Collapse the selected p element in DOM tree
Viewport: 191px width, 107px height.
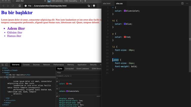point(5,77)
